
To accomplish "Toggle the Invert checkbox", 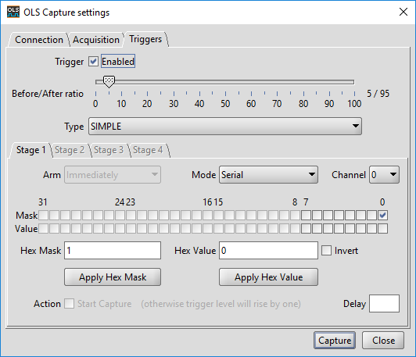I will click(x=326, y=250).
